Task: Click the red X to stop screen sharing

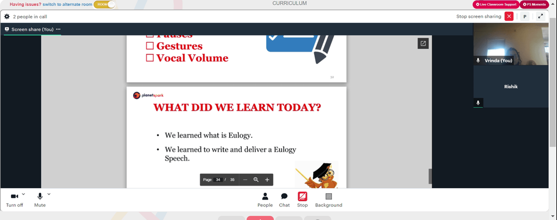Action: click(509, 16)
